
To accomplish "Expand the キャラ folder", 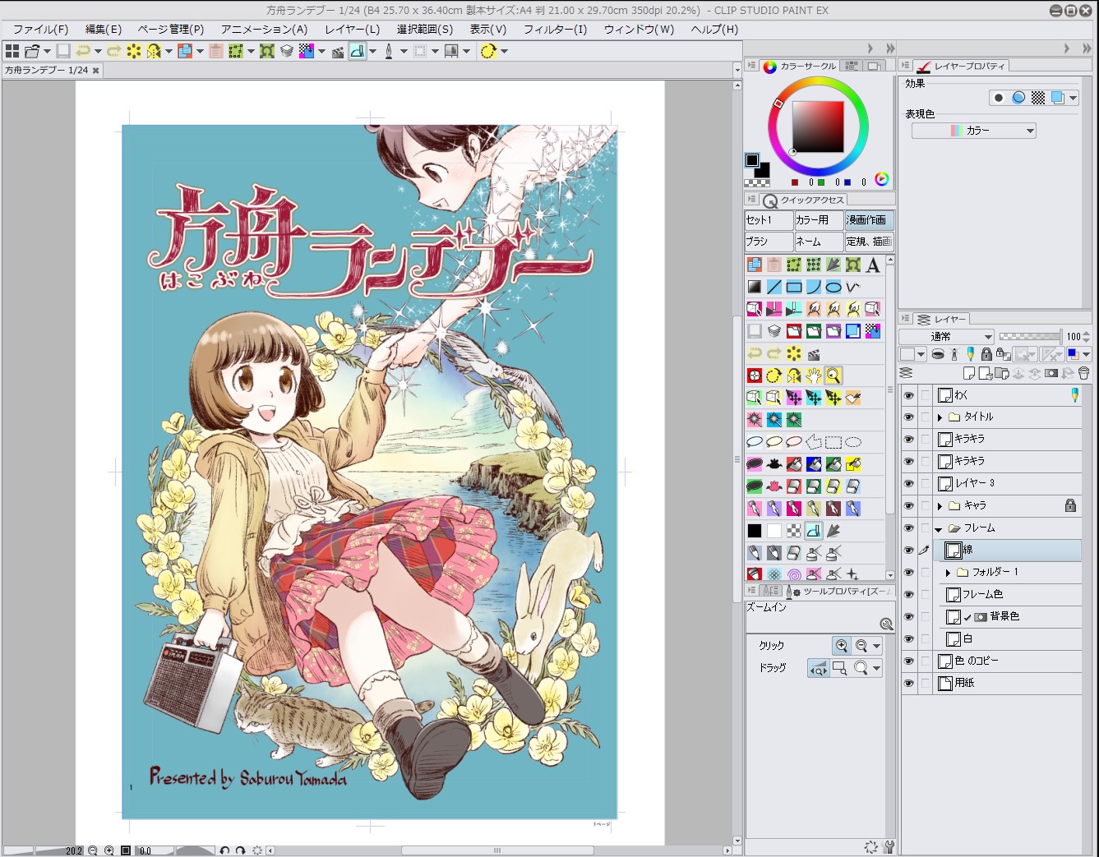I will coord(940,505).
